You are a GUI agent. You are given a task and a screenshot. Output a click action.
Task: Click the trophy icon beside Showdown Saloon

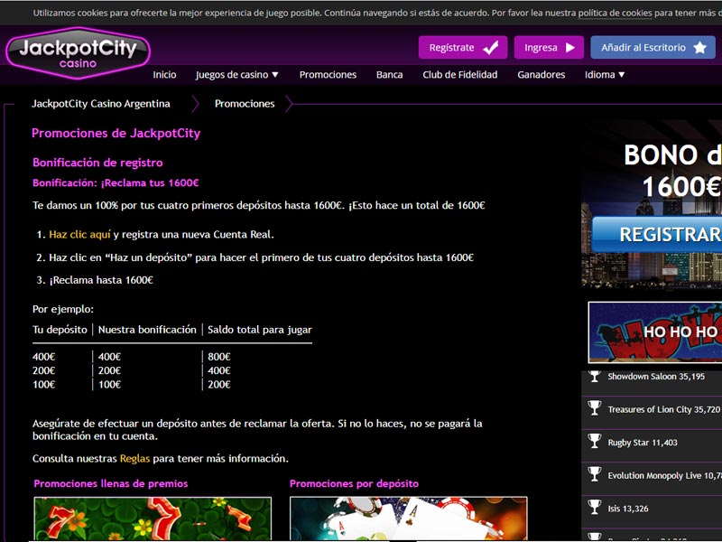click(x=594, y=376)
